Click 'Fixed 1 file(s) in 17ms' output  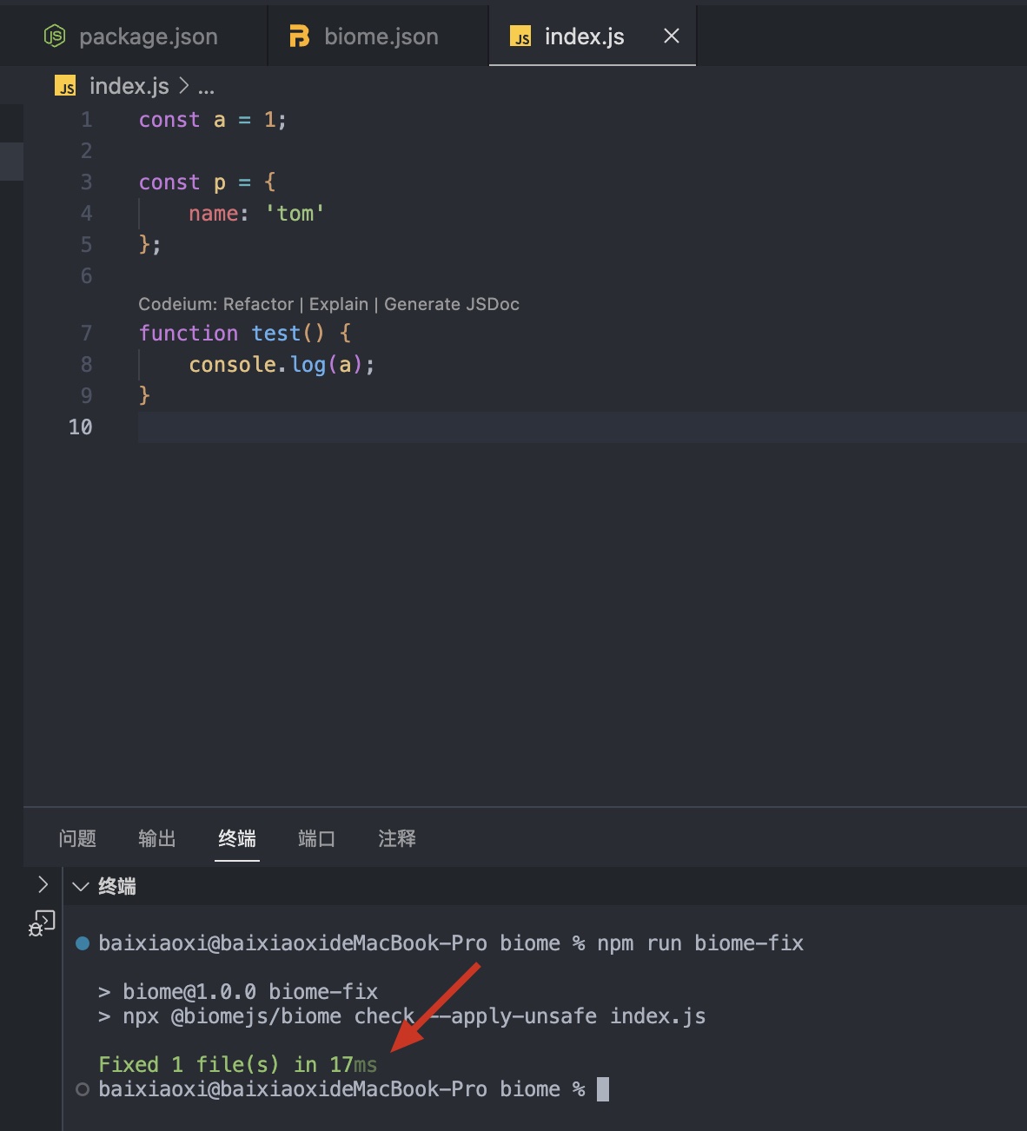[x=237, y=1065]
